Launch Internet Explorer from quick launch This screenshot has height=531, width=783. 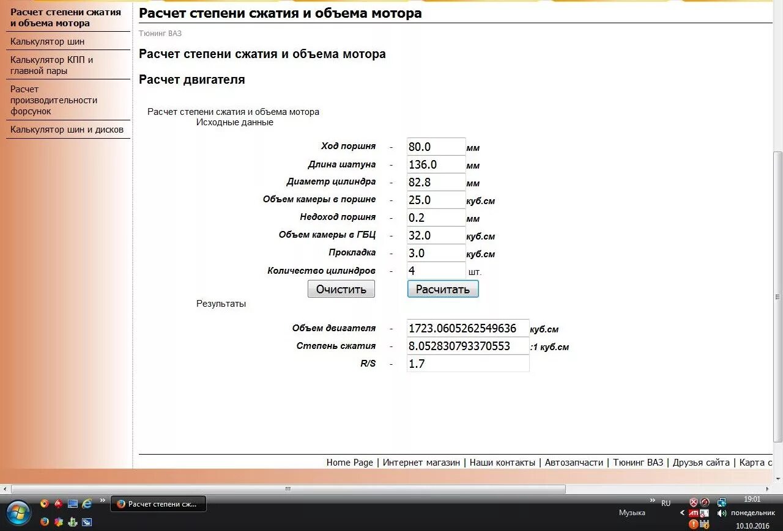click(x=87, y=504)
